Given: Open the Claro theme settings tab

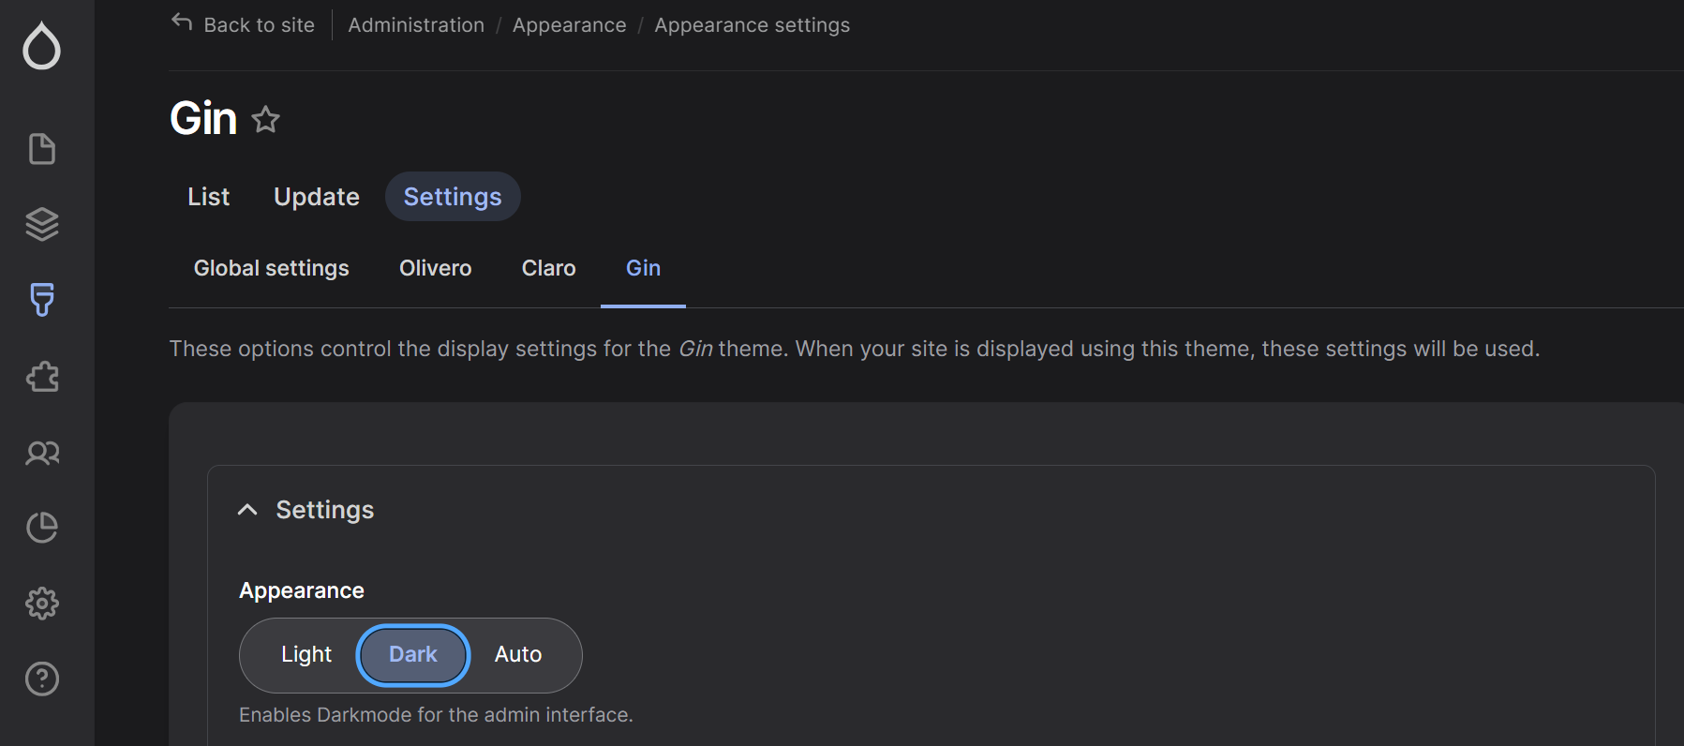Looking at the screenshot, I should (x=549, y=268).
